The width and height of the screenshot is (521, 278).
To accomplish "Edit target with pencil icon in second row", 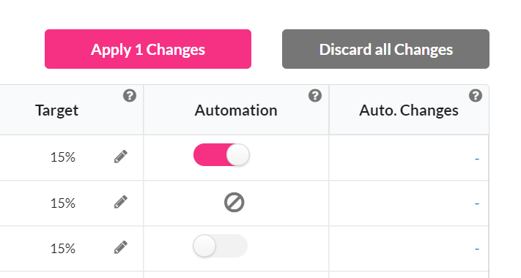I will (x=121, y=202).
